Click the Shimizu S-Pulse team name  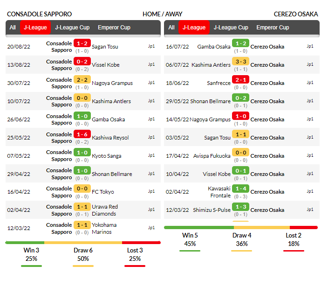tap(212, 210)
